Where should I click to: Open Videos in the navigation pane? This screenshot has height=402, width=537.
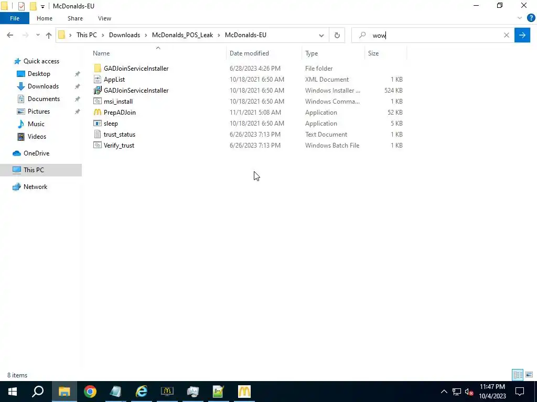(x=37, y=137)
